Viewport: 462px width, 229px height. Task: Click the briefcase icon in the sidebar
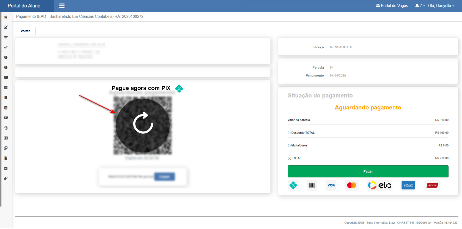pos(6,168)
